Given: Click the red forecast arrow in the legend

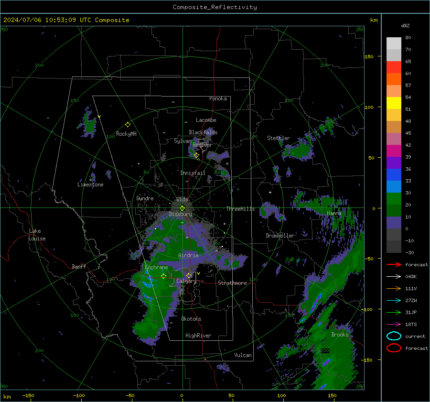Looking at the screenshot, I should click(x=394, y=264).
